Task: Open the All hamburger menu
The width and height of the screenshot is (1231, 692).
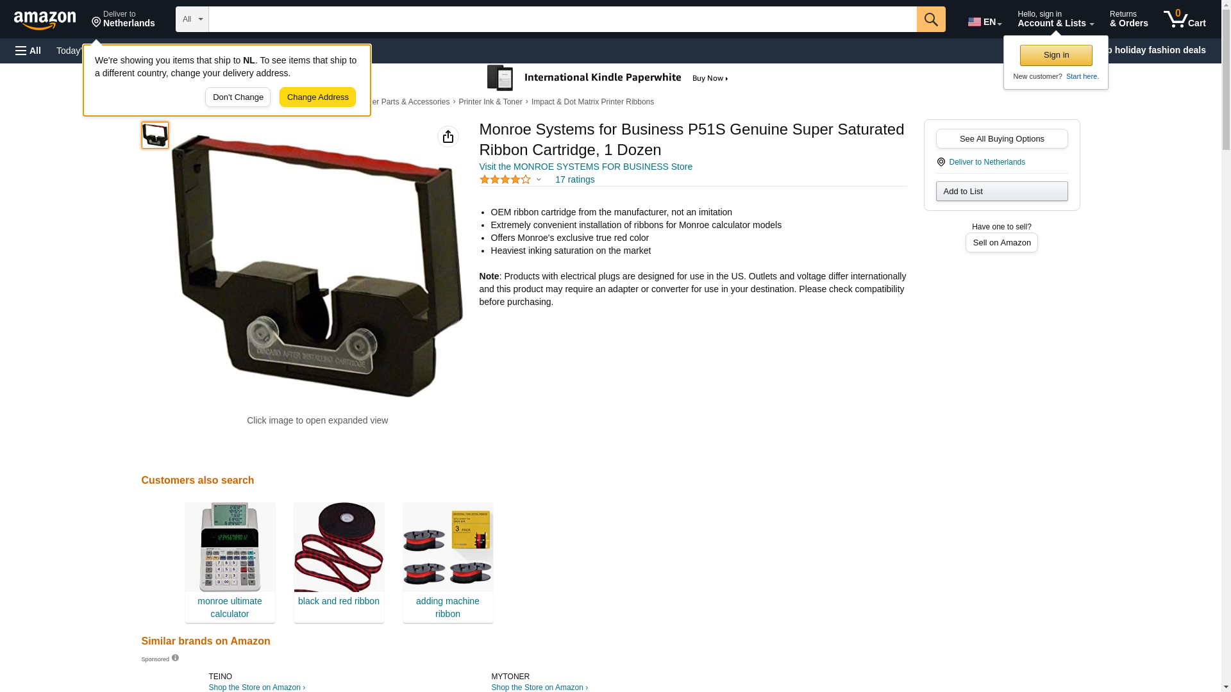Action: [28, 51]
